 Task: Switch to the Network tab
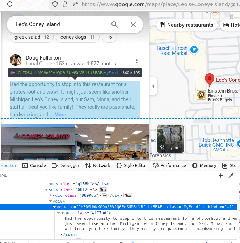click(98, 166)
